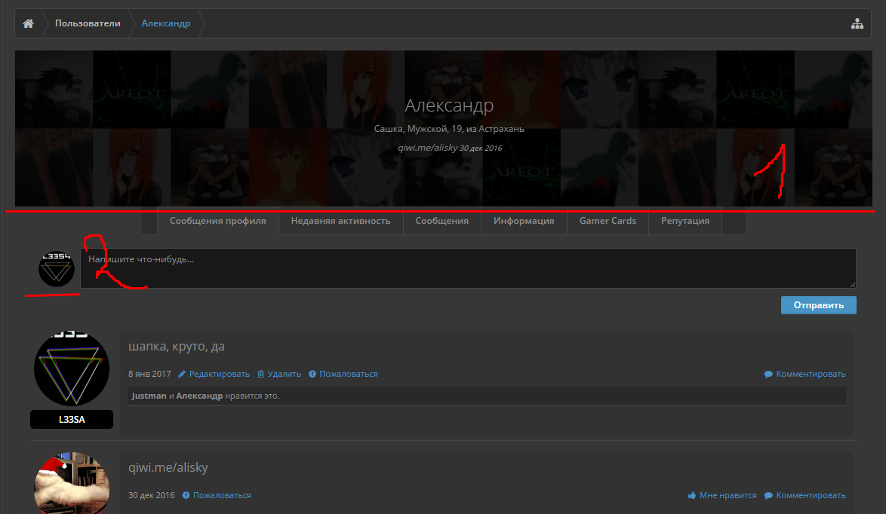Viewport: 886px width, 514px height.
Task: Click comment bubble icon in шапка, круто post
Action: coord(768,374)
